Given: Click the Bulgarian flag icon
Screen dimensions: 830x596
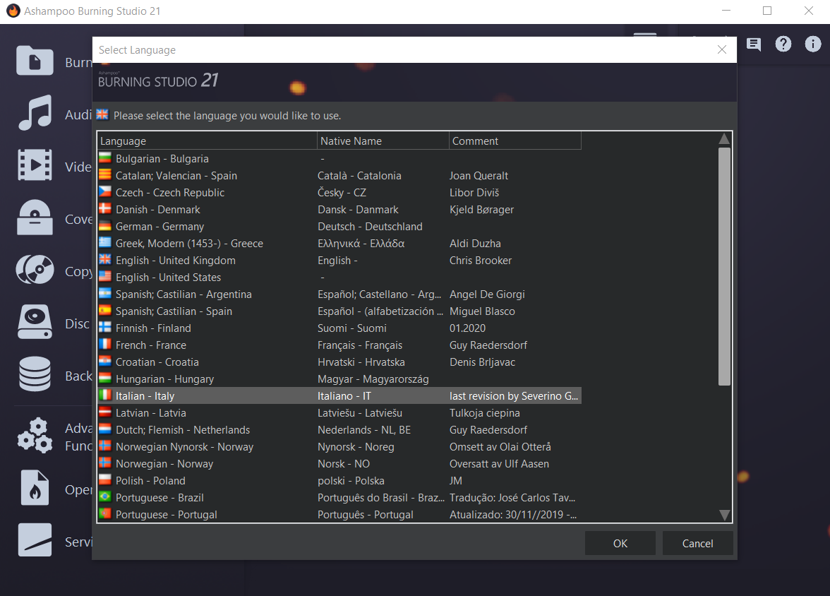Looking at the screenshot, I should coord(105,158).
